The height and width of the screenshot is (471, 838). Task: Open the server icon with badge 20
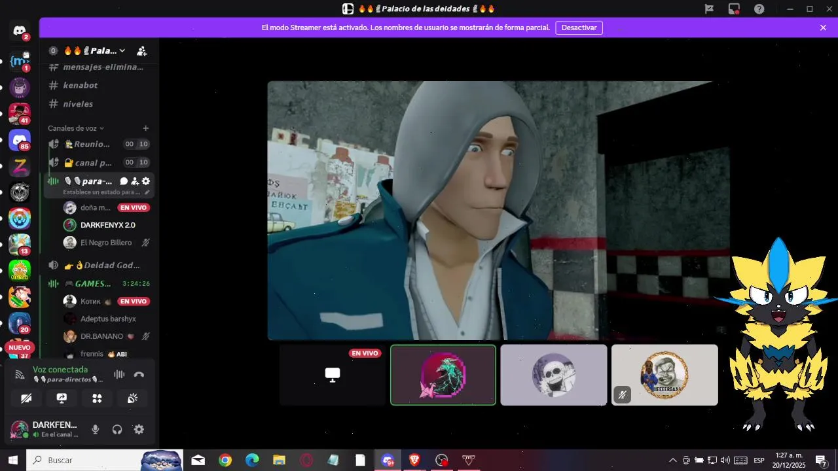[20, 323]
